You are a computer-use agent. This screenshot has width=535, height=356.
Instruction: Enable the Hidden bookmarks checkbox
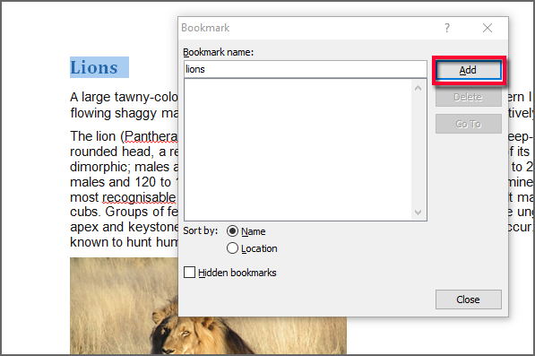coord(189,273)
